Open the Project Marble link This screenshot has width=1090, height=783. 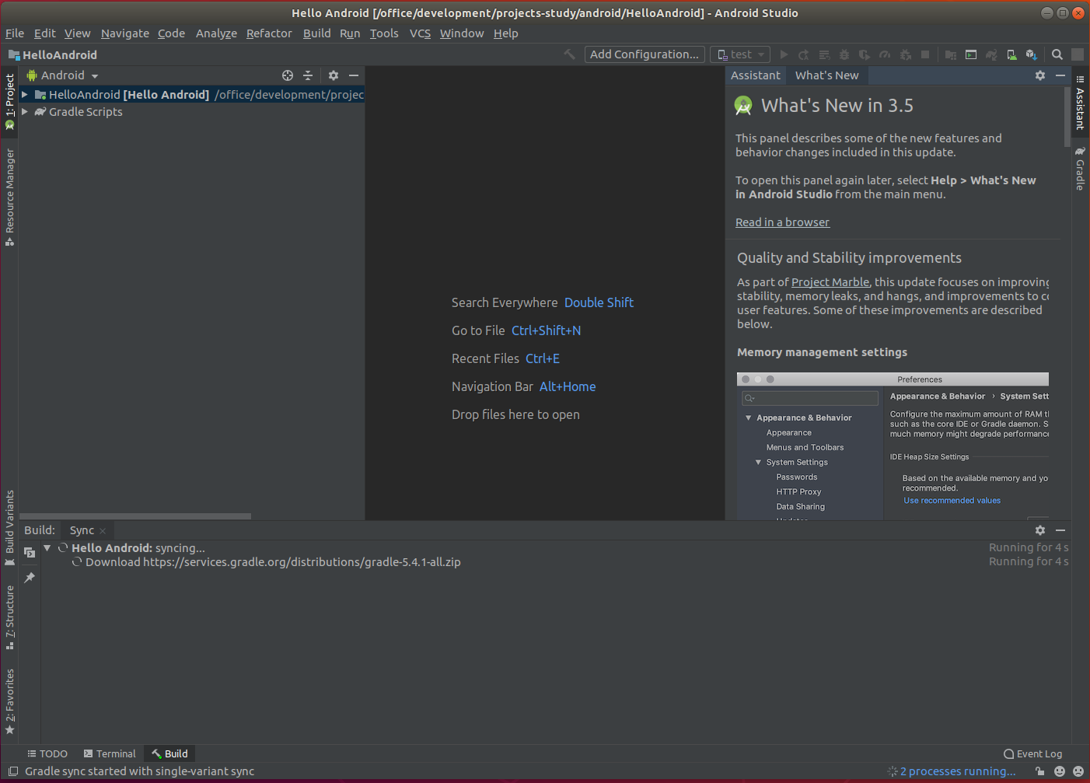830,282
